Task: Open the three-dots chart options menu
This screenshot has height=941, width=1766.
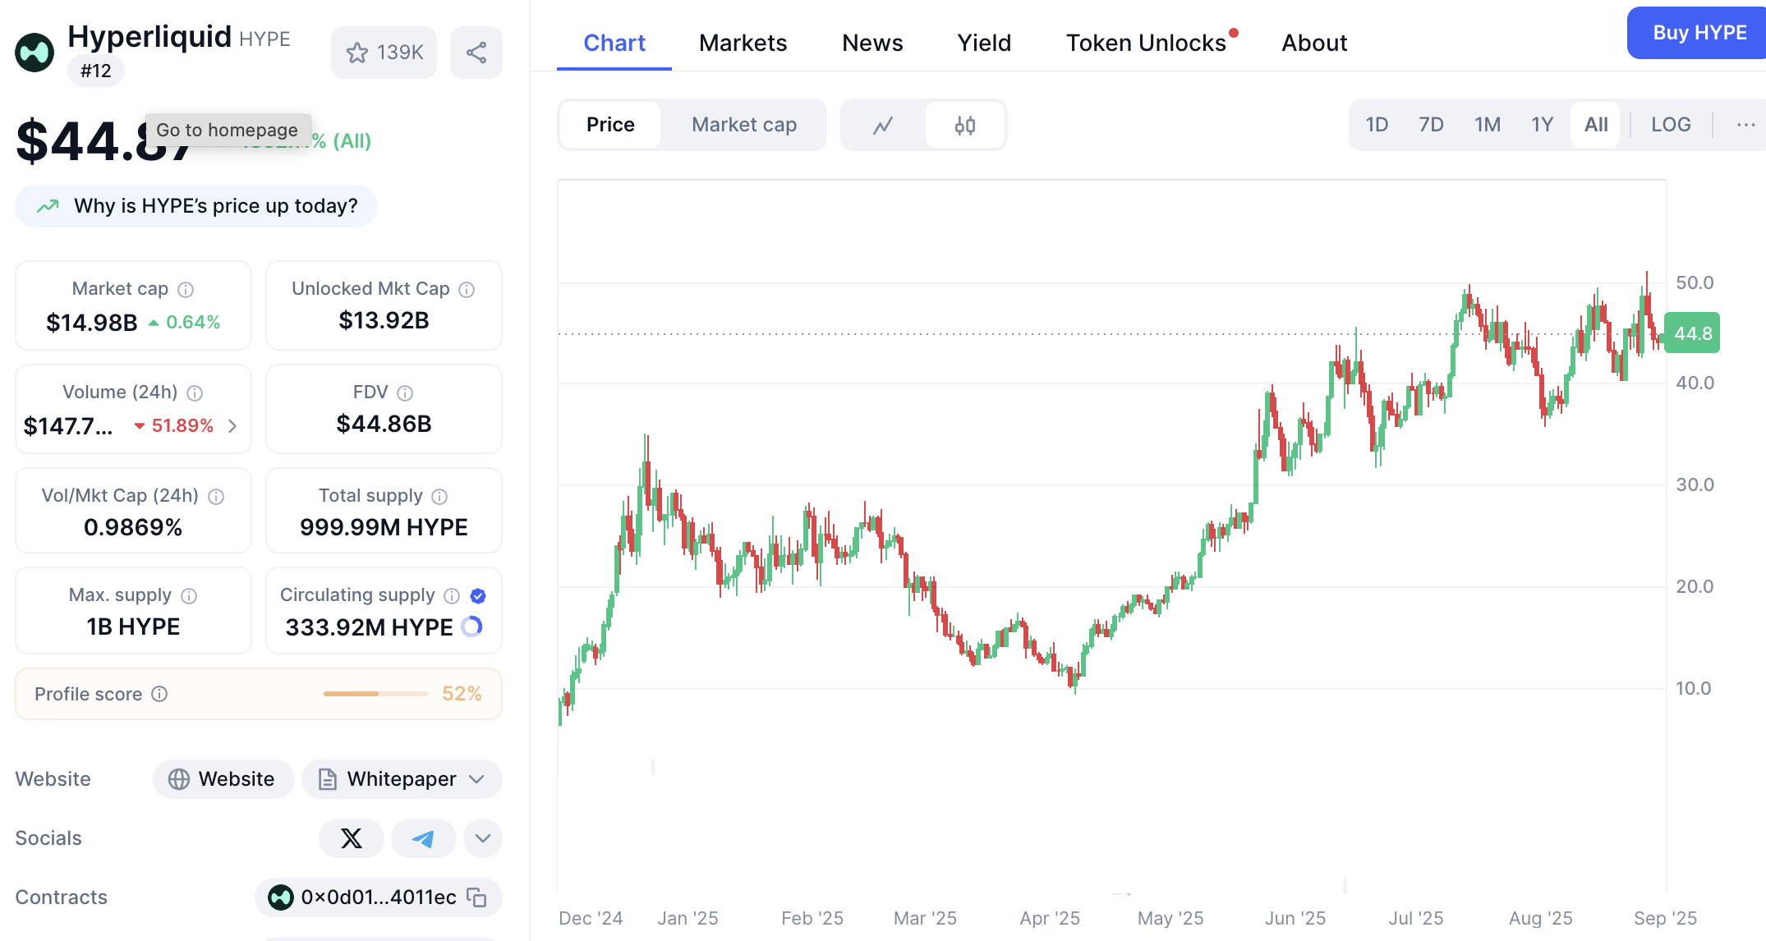Action: [x=1745, y=125]
